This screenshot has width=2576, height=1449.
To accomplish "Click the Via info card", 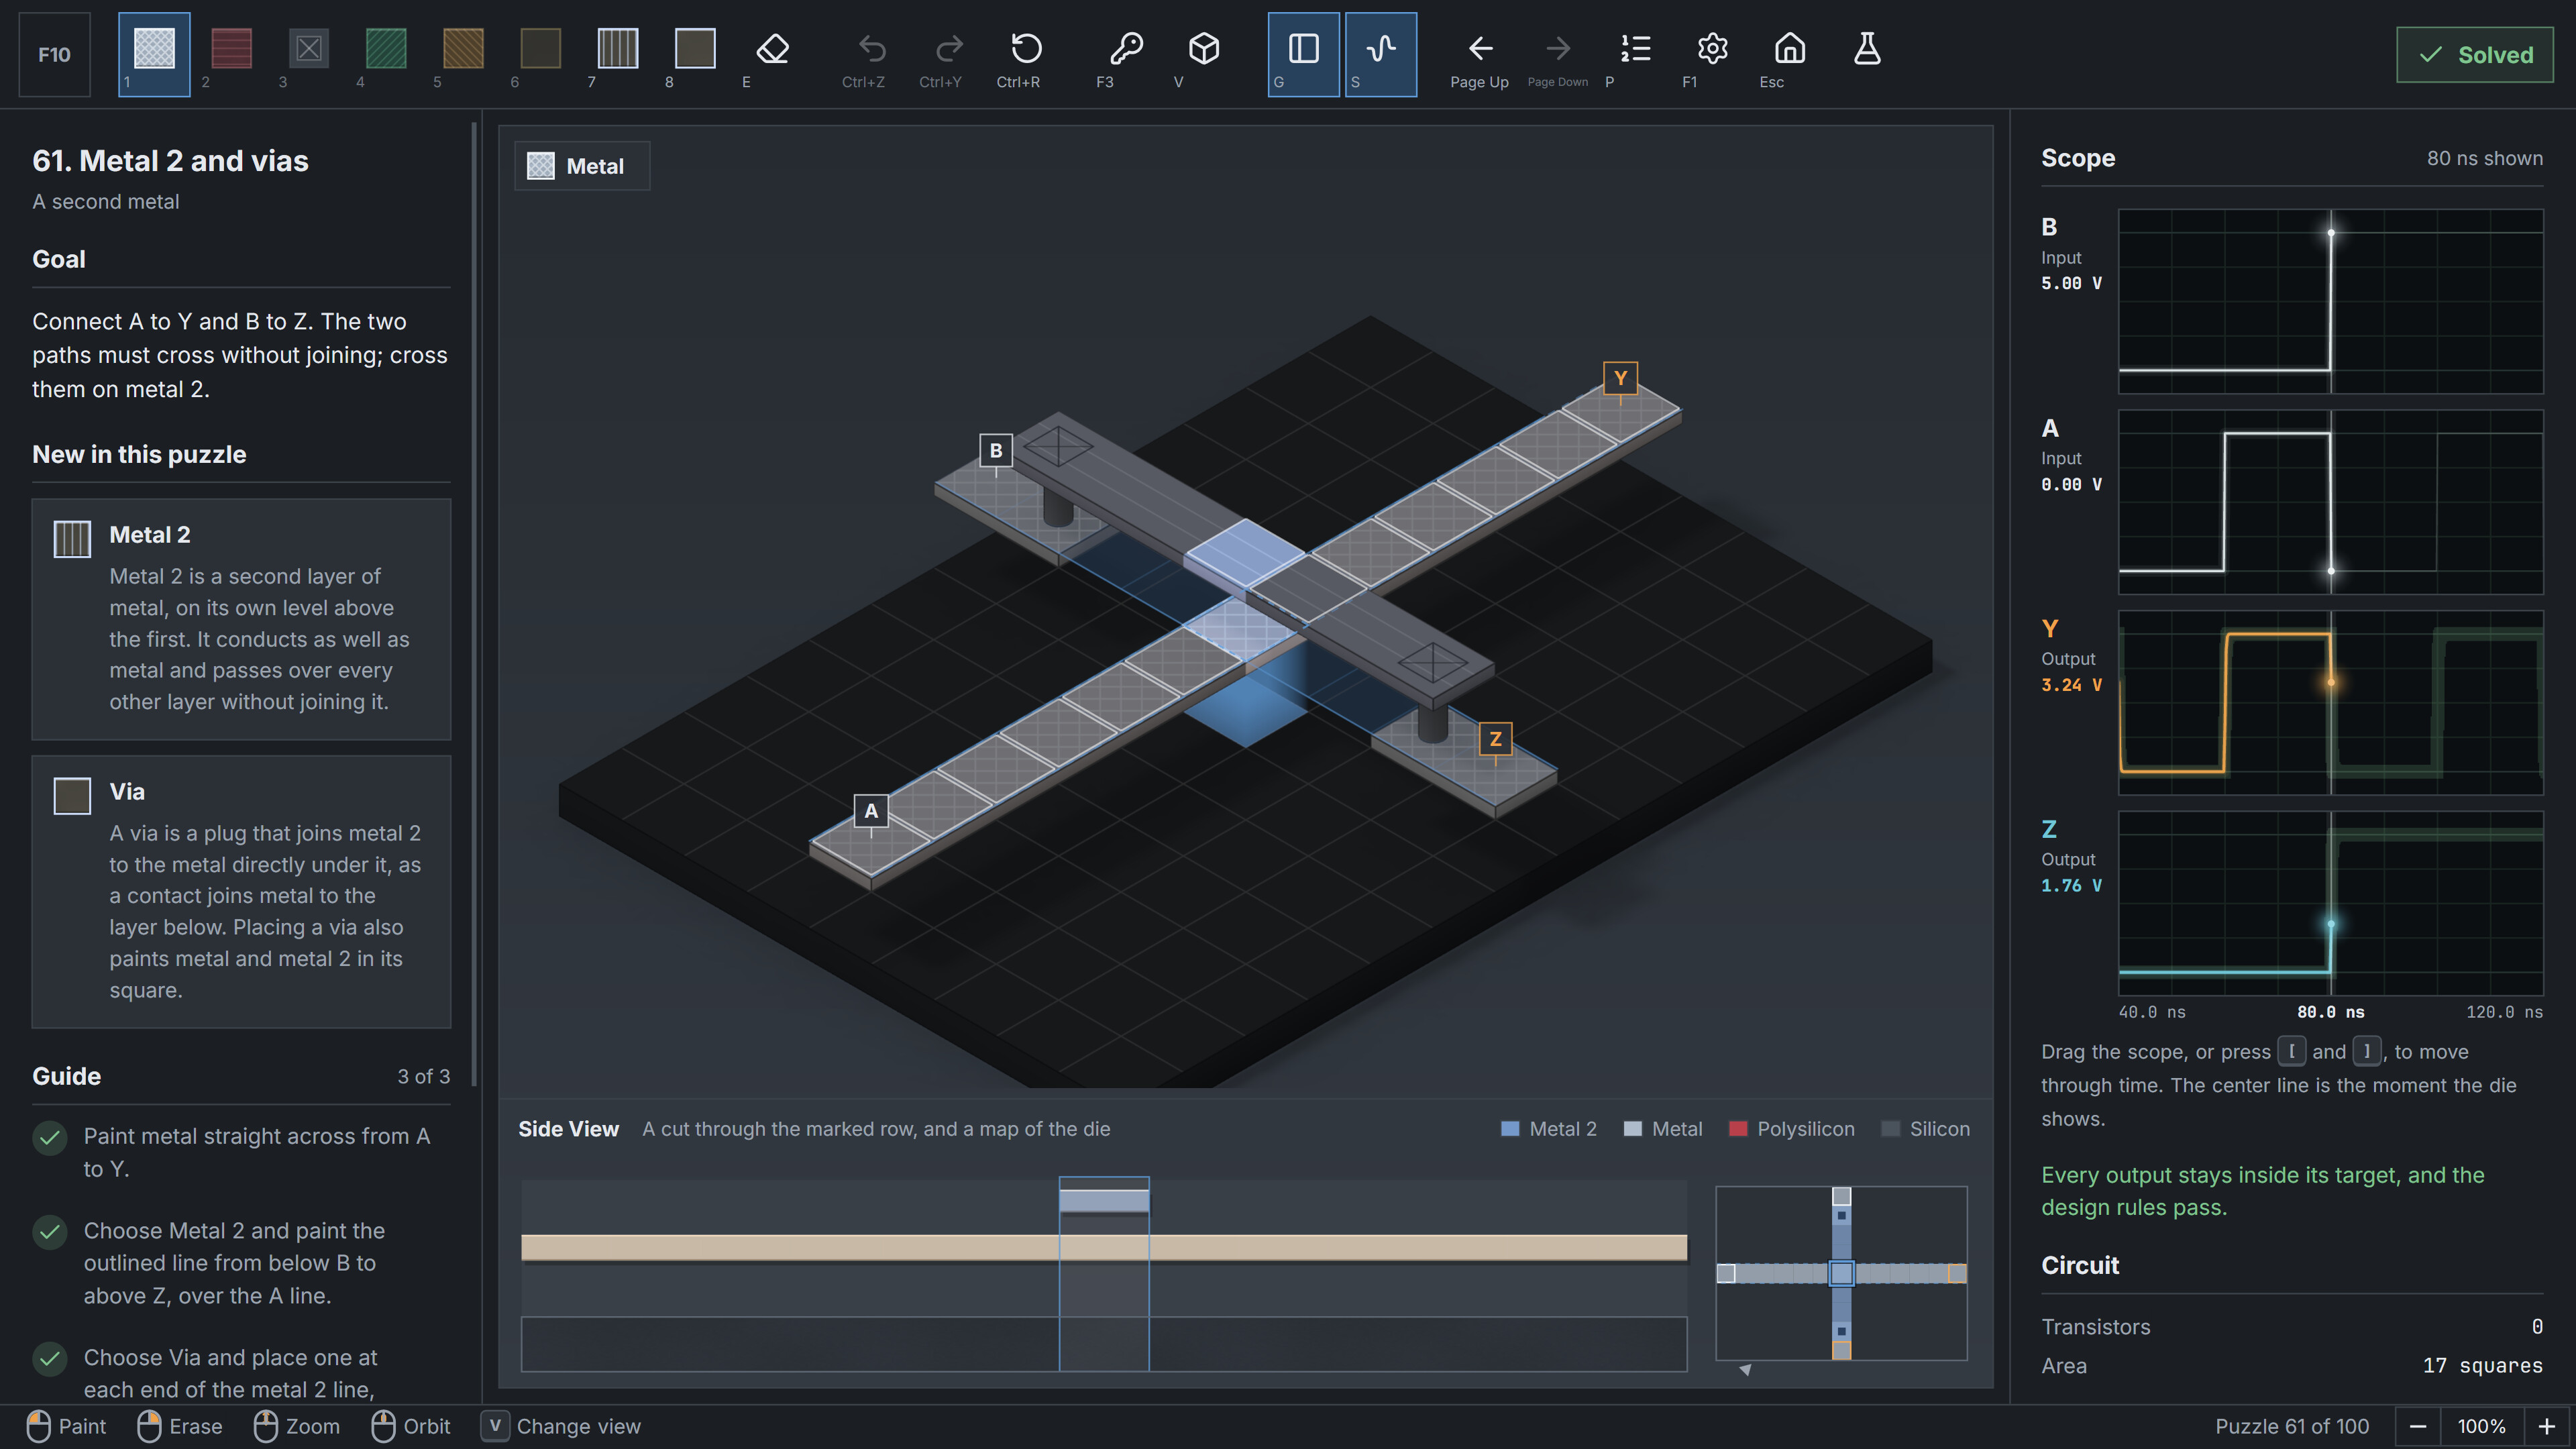I will click(x=241, y=892).
